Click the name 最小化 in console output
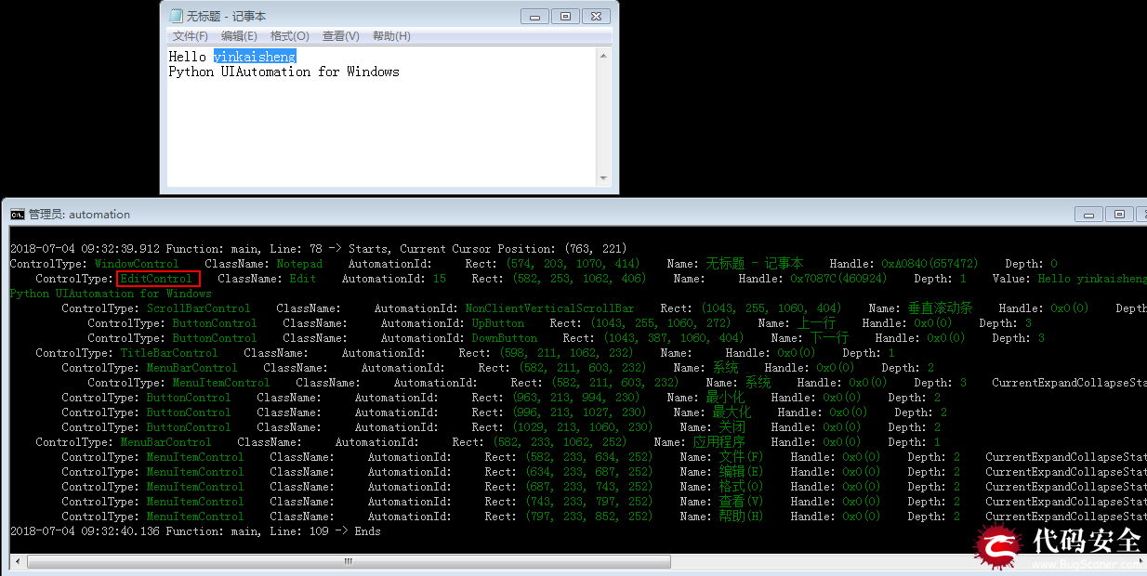 (x=726, y=398)
